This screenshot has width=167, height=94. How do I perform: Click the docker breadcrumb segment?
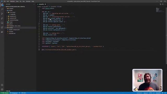point(39,7)
